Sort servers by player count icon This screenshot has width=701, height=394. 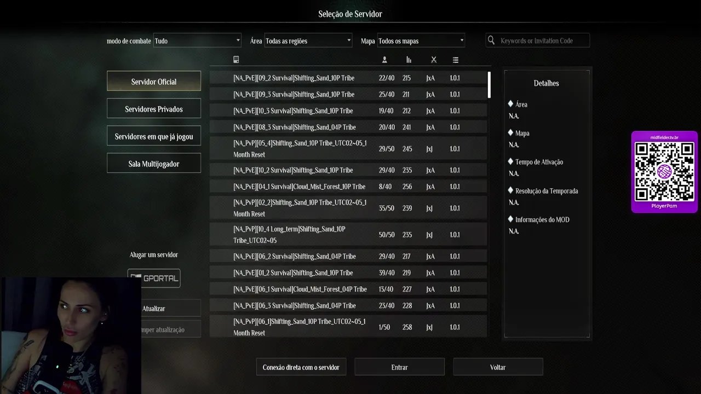(x=384, y=60)
